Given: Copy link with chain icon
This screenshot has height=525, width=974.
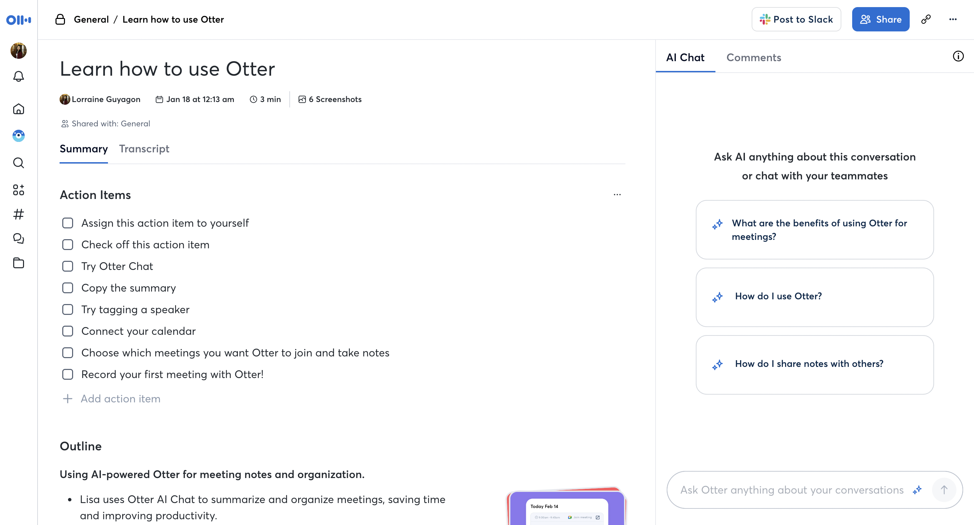Looking at the screenshot, I should click(926, 19).
